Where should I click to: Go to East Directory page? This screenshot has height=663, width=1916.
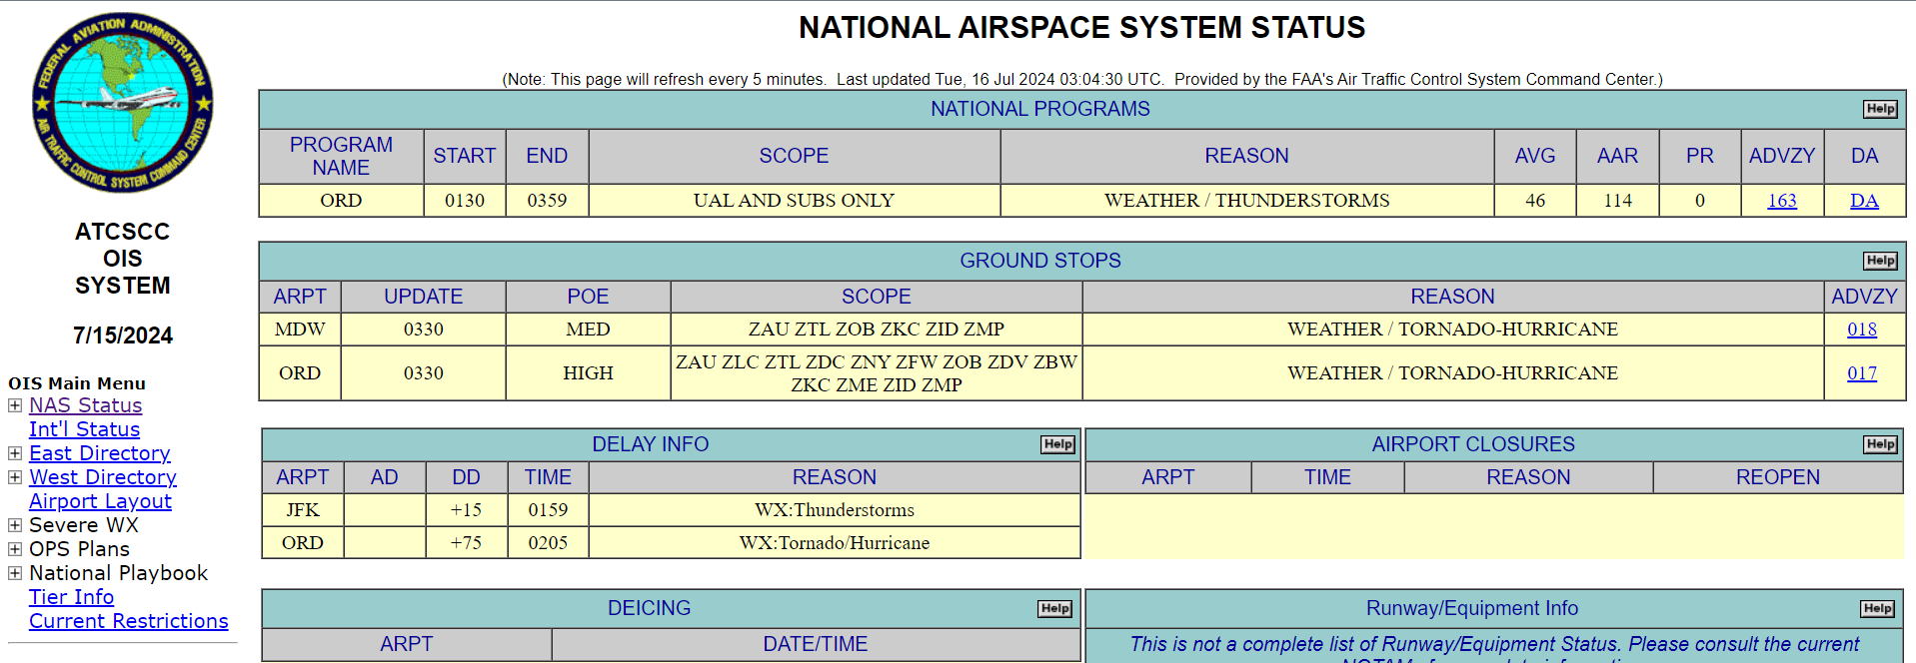(x=100, y=453)
